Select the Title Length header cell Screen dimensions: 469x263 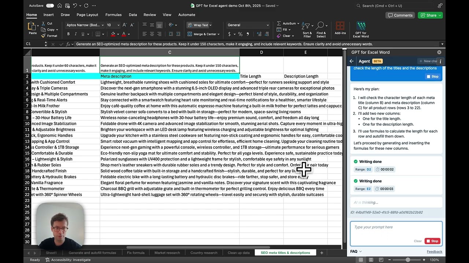261,76
